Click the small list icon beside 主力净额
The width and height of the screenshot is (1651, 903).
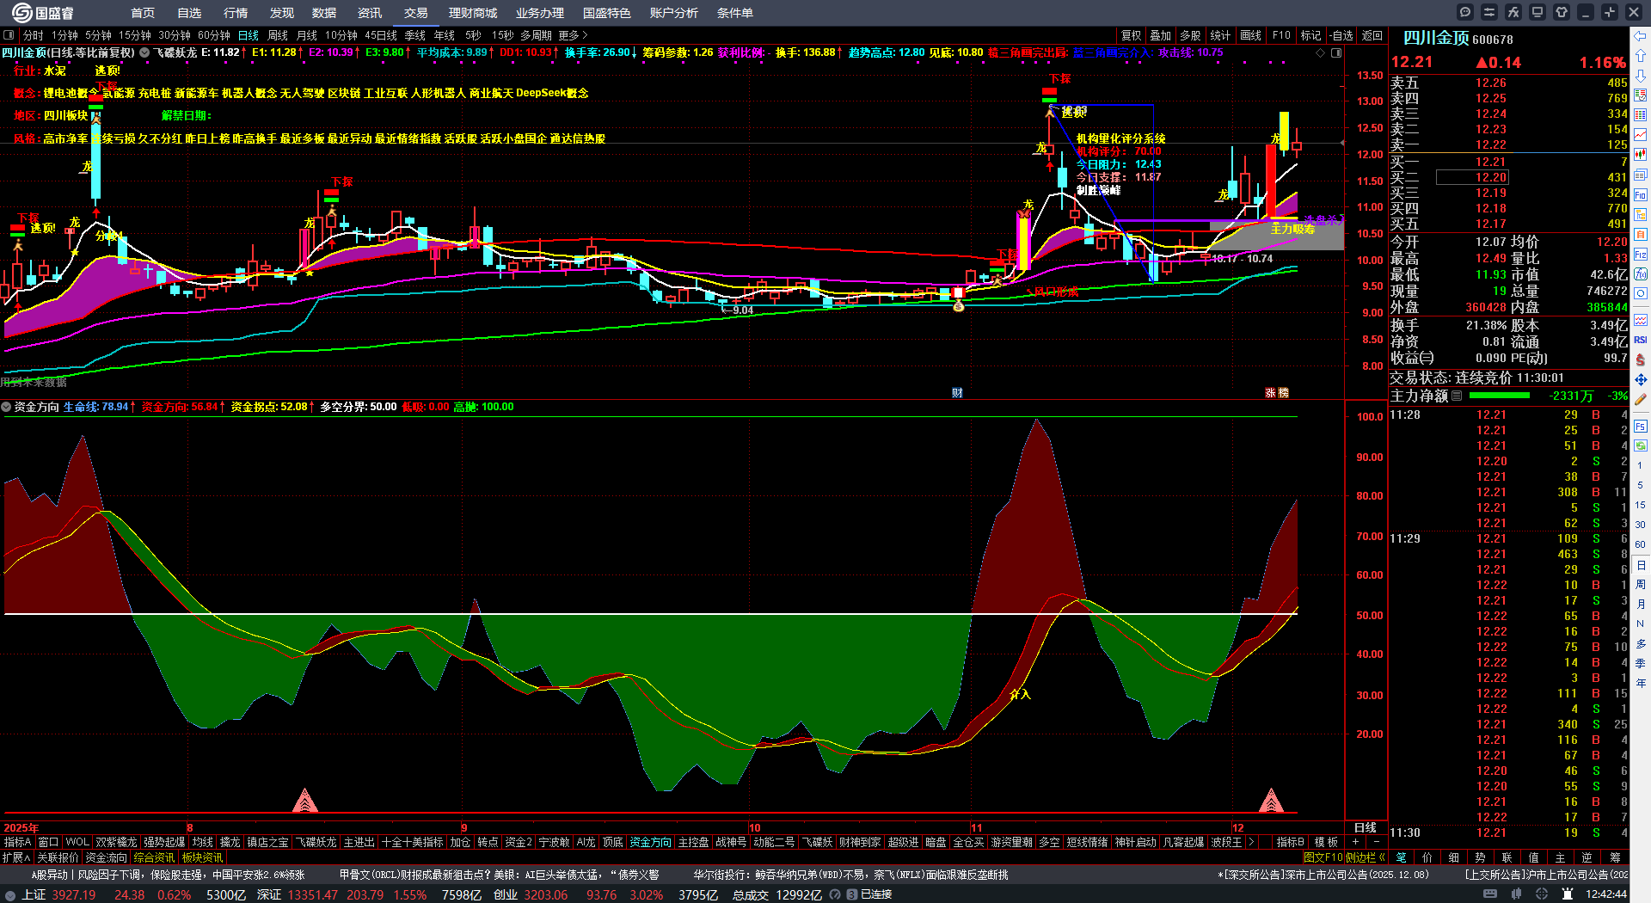point(1457,396)
